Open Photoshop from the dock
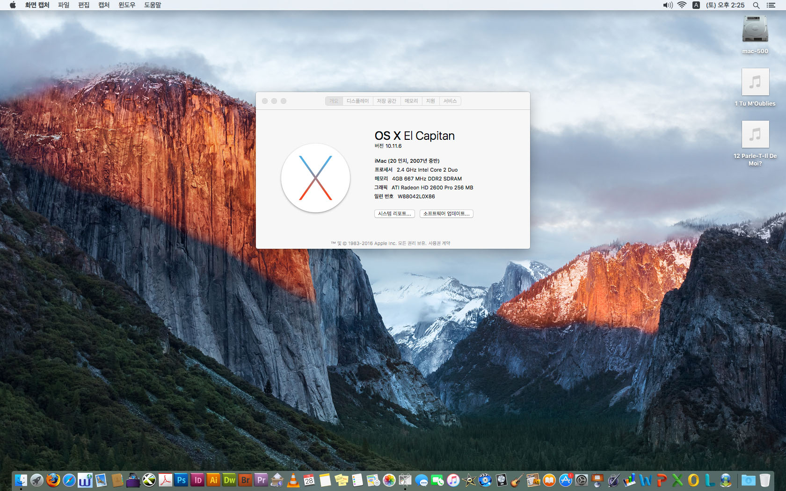 coord(182,480)
